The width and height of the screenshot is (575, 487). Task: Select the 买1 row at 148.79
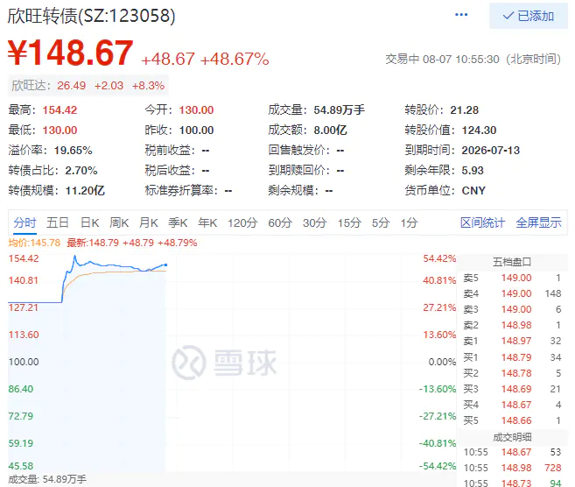pos(512,357)
